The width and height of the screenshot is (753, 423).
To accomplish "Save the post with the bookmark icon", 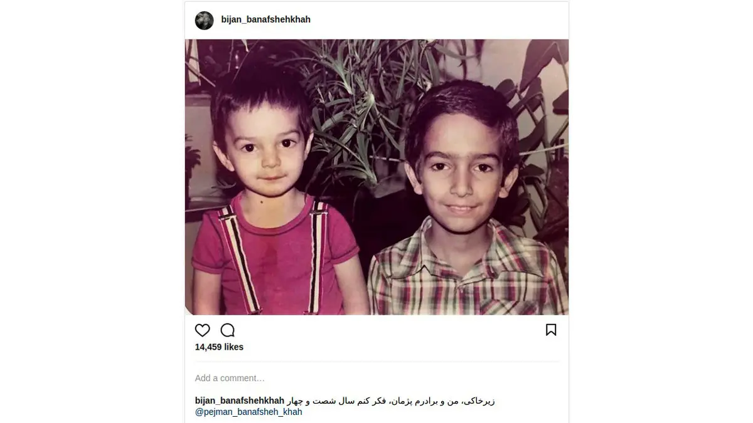I will pyautogui.click(x=551, y=330).
